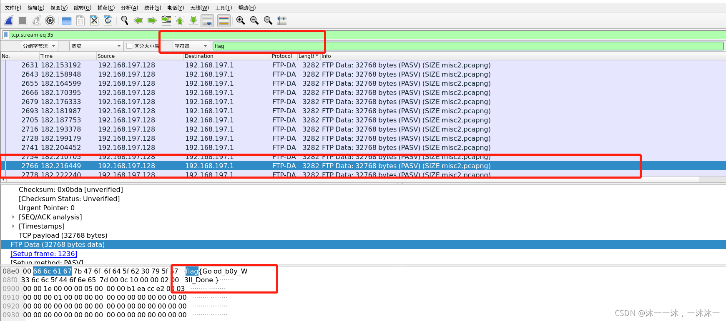Select FTP Data (32768 bytes data) row
This screenshot has height=321, width=726.
(363, 244)
